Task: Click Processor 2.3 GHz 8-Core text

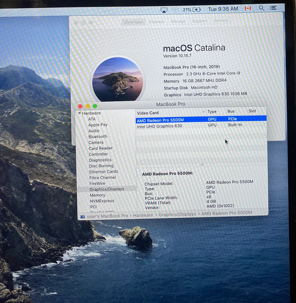Action: pyautogui.click(x=202, y=74)
